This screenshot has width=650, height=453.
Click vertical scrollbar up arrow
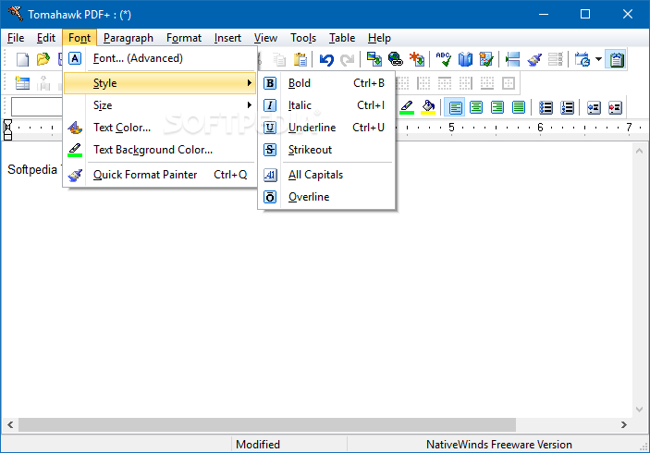tap(639, 152)
